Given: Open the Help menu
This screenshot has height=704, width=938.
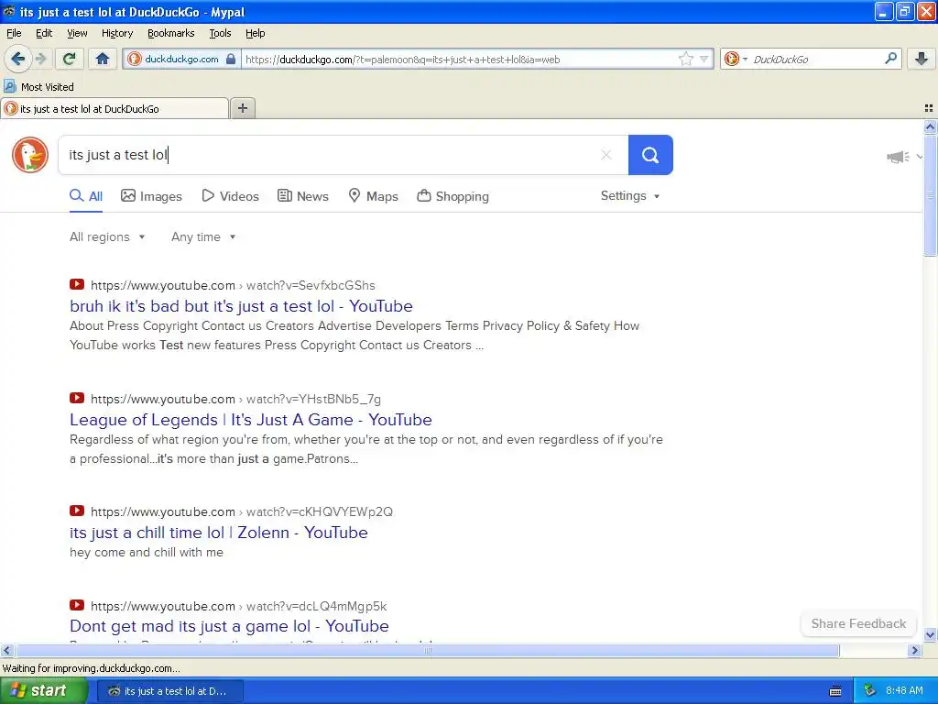Looking at the screenshot, I should coord(255,33).
